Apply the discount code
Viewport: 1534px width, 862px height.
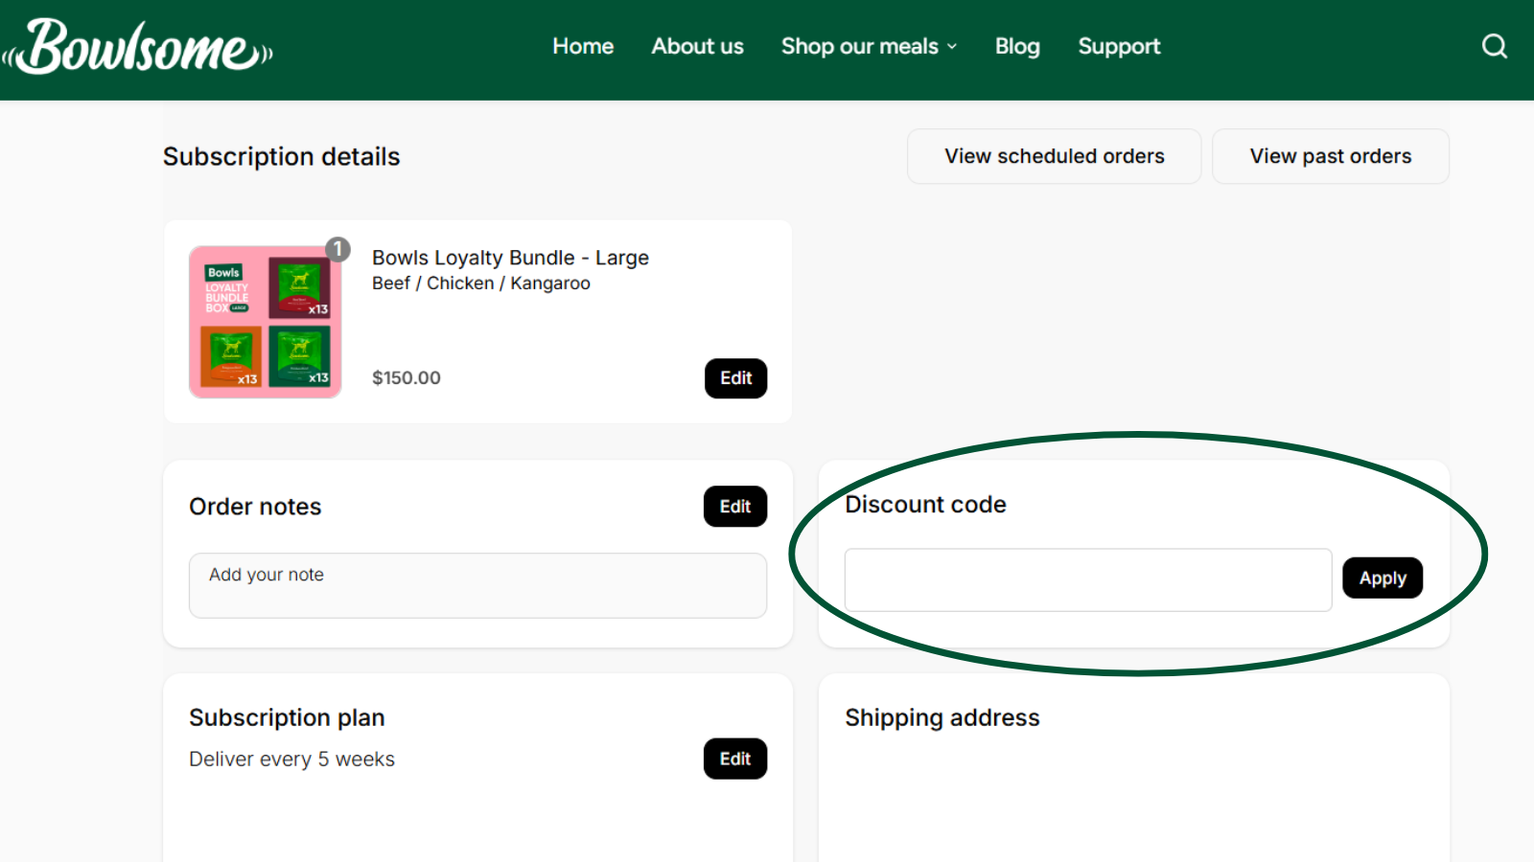[x=1382, y=578]
